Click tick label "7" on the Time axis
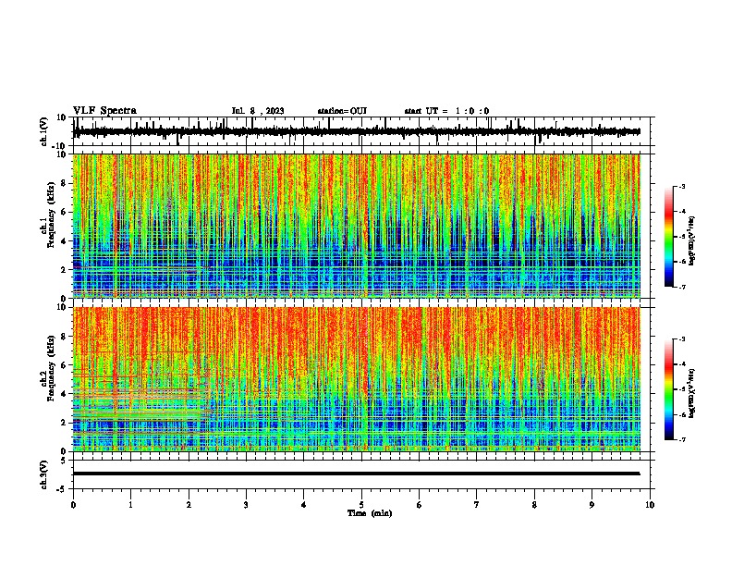 click(477, 505)
